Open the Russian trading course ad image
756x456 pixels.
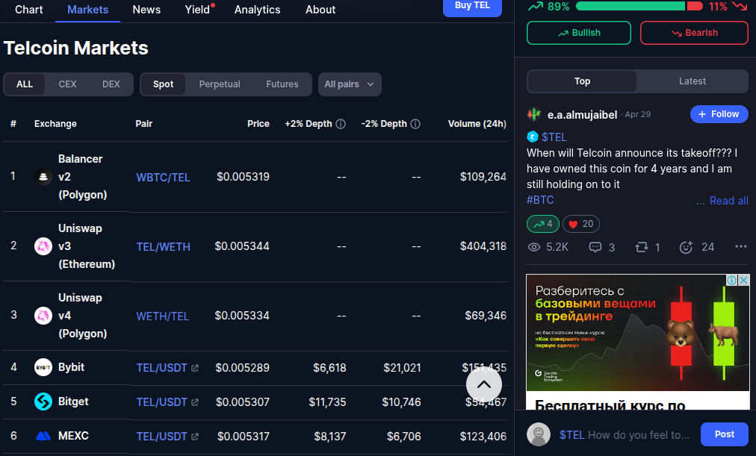coord(638,333)
